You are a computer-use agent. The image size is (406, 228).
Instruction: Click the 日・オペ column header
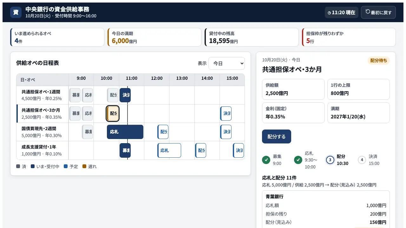pos(43,80)
